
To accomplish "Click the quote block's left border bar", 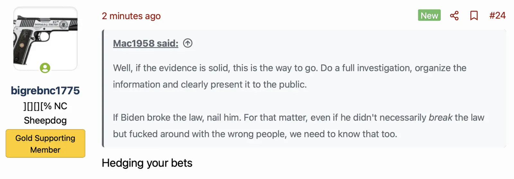I will click(x=103, y=89).
